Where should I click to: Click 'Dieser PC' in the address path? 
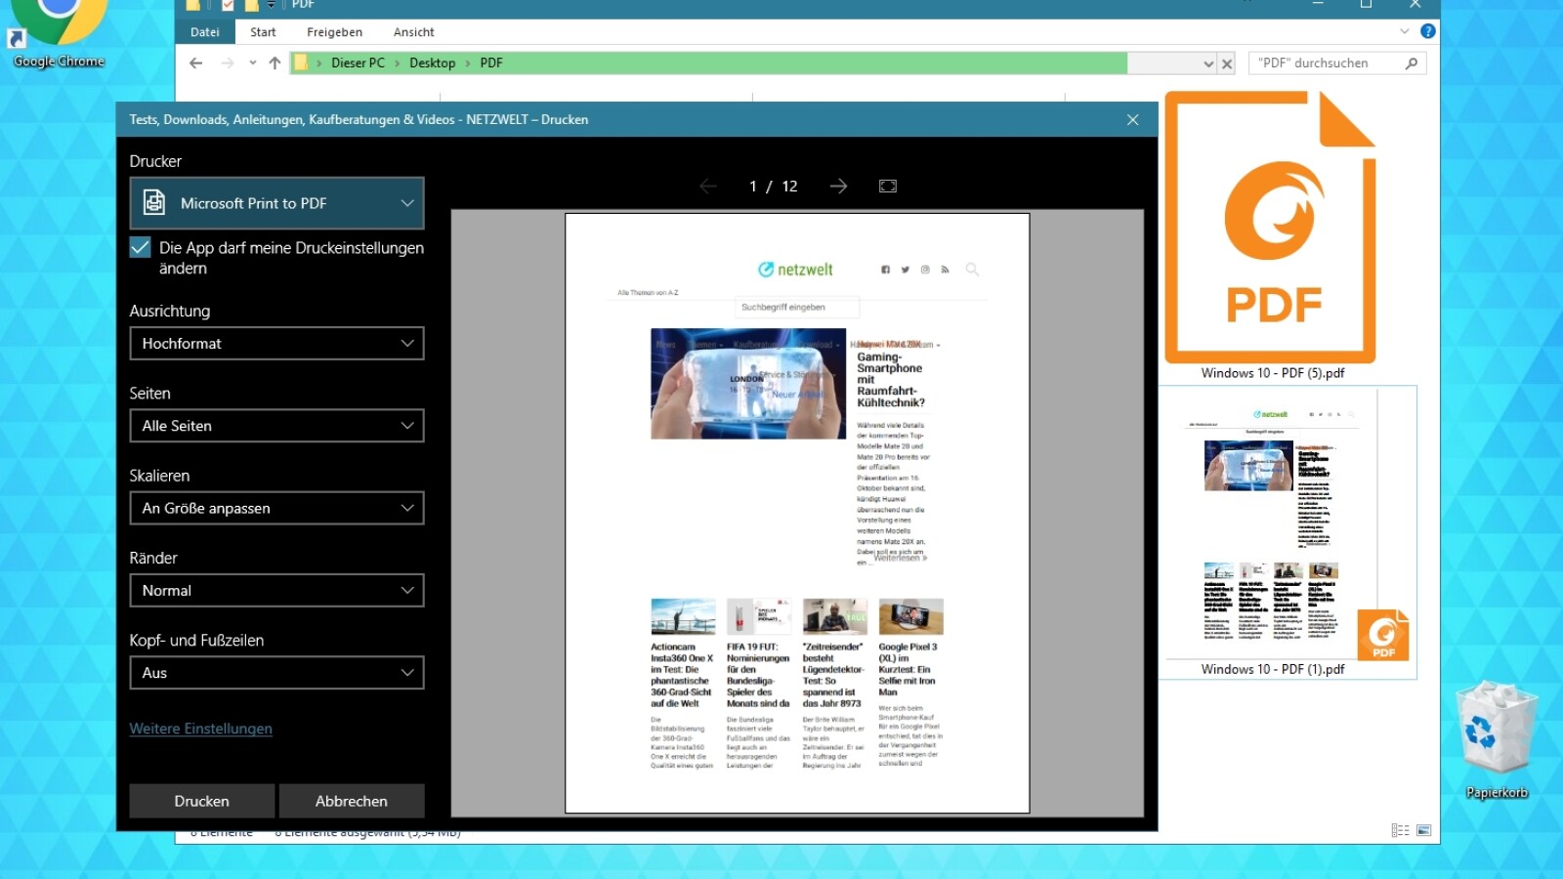(x=358, y=63)
